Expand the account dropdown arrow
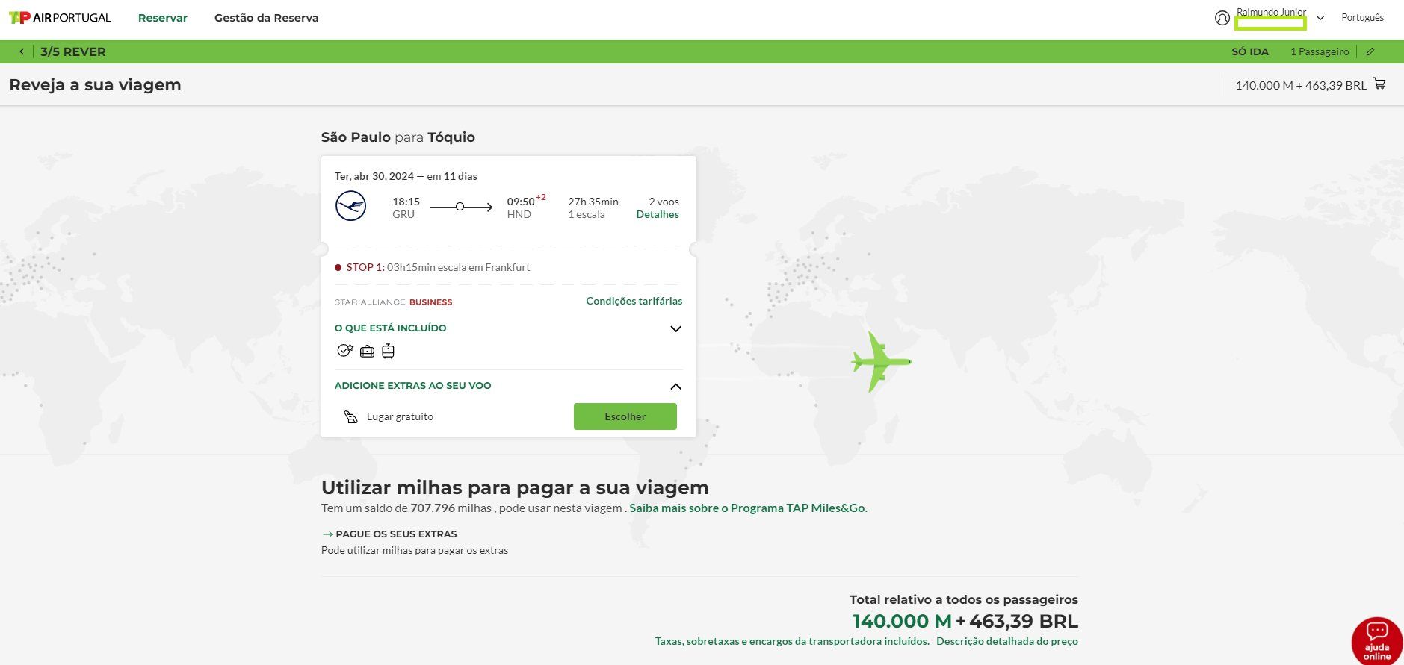This screenshot has width=1404, height=665. pos(1320,18)
